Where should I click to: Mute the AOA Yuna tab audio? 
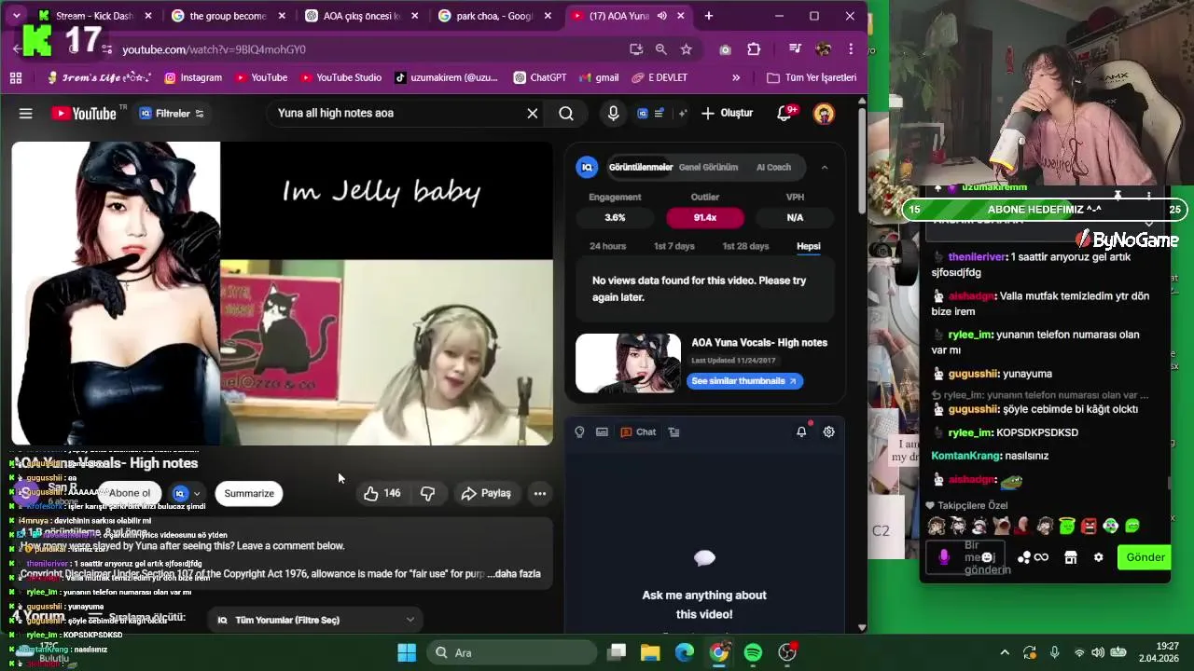(661, 16)
